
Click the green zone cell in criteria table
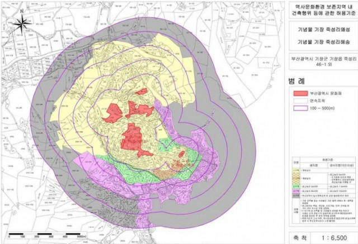point(296,186)
